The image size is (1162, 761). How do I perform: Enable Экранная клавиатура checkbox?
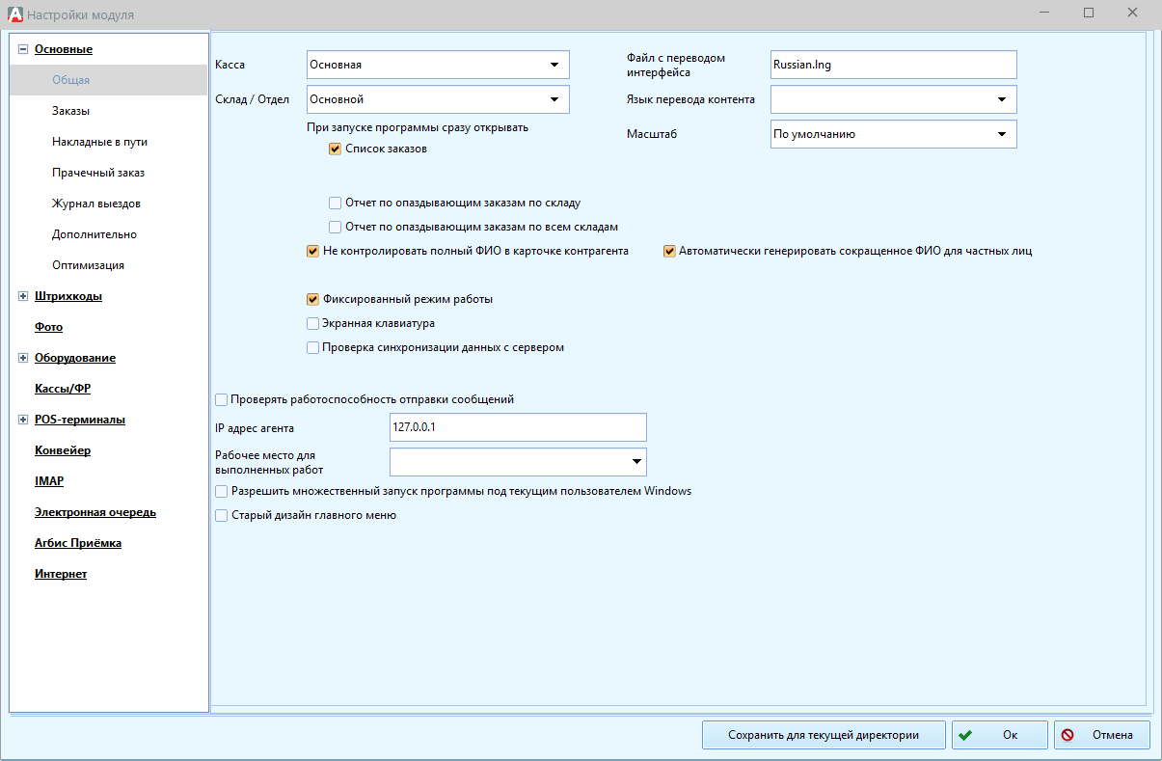tap(312, 324)
